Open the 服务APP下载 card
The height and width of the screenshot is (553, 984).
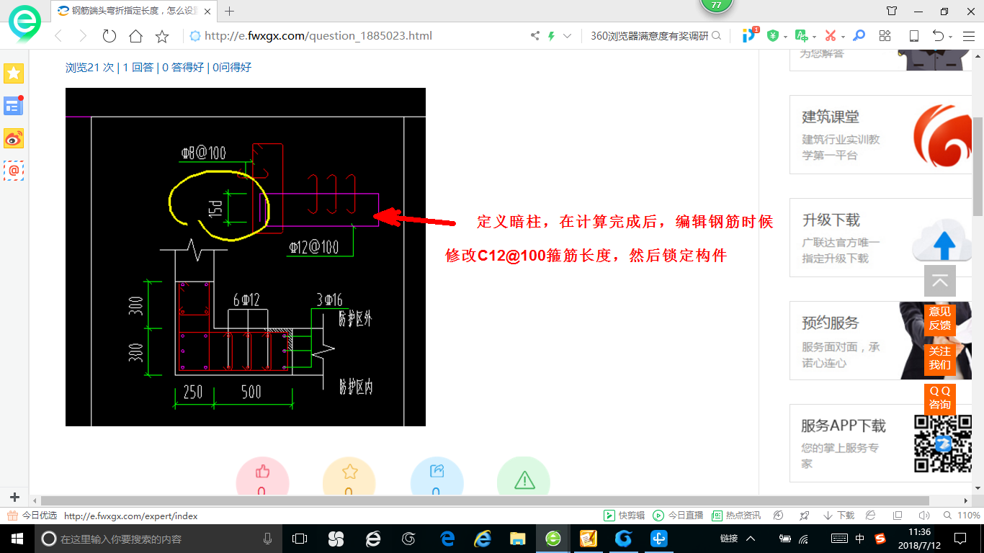coord(880,443)
